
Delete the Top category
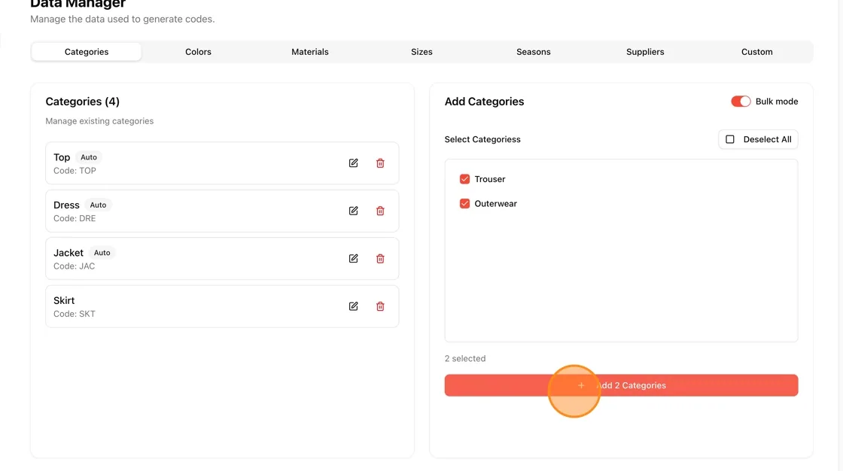(380, 163)
